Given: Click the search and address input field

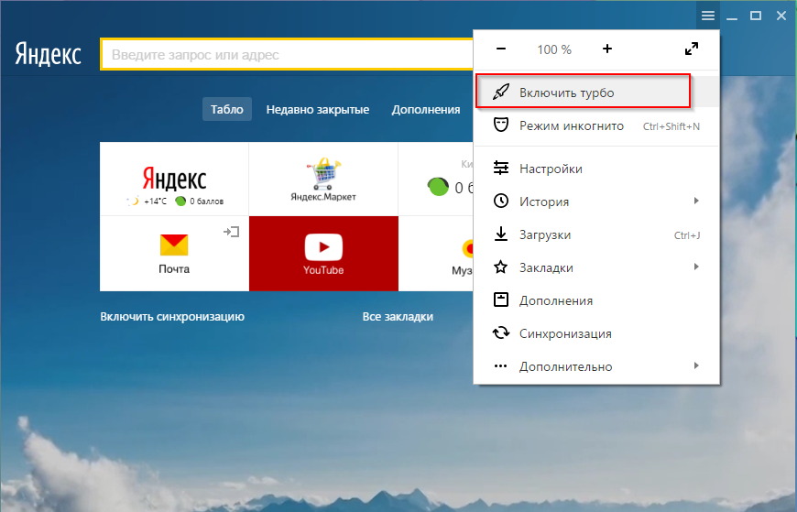Looking at the screenshot, I should point(284,55).
